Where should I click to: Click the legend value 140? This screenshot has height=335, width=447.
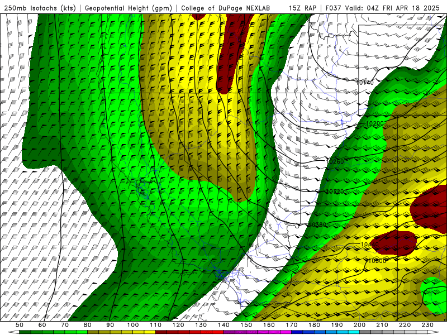pyautogui.click(x=223, y=325)
